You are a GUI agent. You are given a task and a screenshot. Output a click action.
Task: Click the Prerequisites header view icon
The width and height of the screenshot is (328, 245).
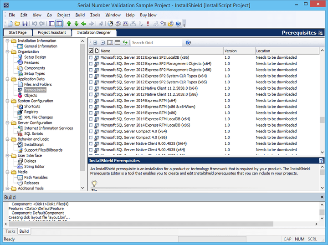pyautogui.click(x=320, y=33)
